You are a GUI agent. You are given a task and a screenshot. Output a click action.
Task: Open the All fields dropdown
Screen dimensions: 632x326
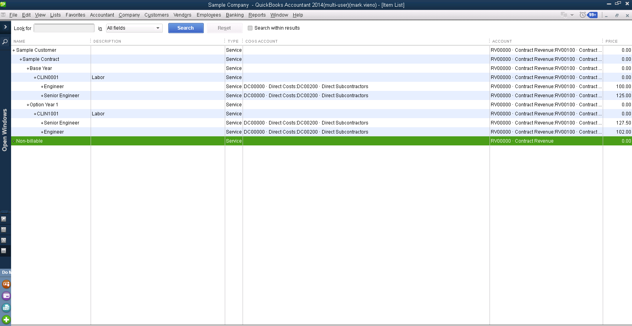click(134, 28)
